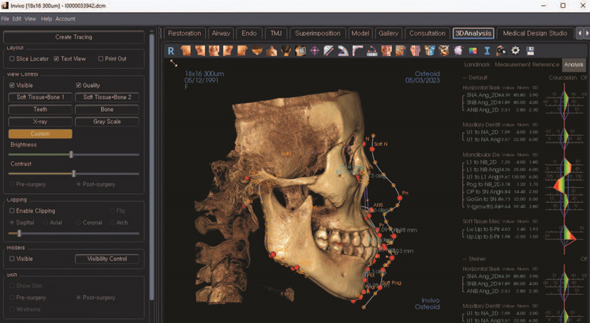The width and height of the screenshot is (590, 323).
Task: Click the Invivo app icon in title bar
Action: click(x=5, y=6)
